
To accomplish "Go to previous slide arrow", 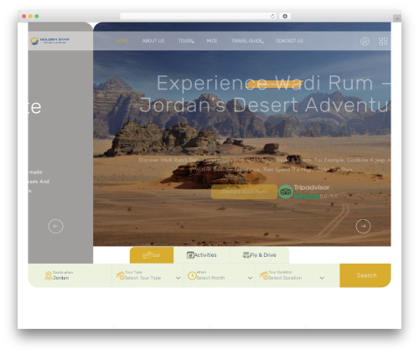I will [x=55, y=226].
